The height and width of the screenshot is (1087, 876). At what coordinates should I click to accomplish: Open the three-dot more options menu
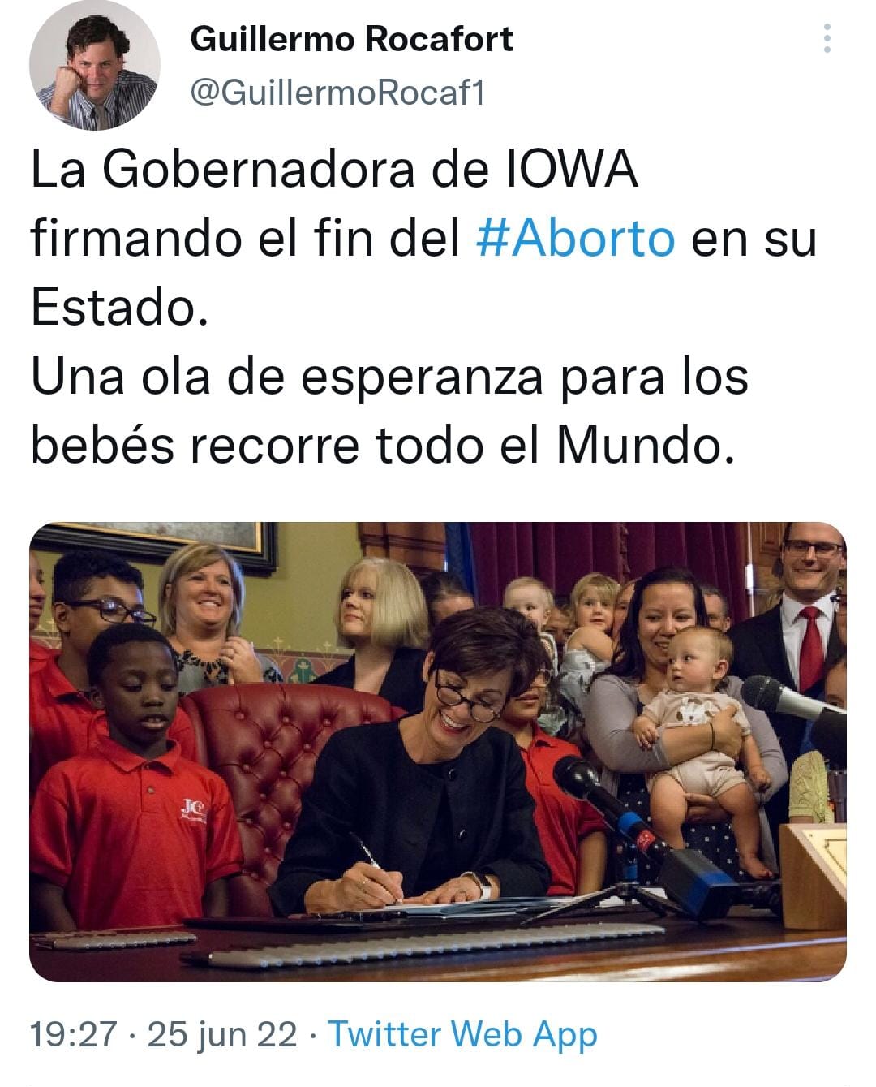(x=827, y=38)
